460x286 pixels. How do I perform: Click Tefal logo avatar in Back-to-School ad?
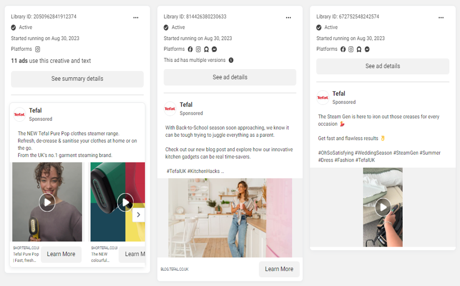tap(170, 108)
